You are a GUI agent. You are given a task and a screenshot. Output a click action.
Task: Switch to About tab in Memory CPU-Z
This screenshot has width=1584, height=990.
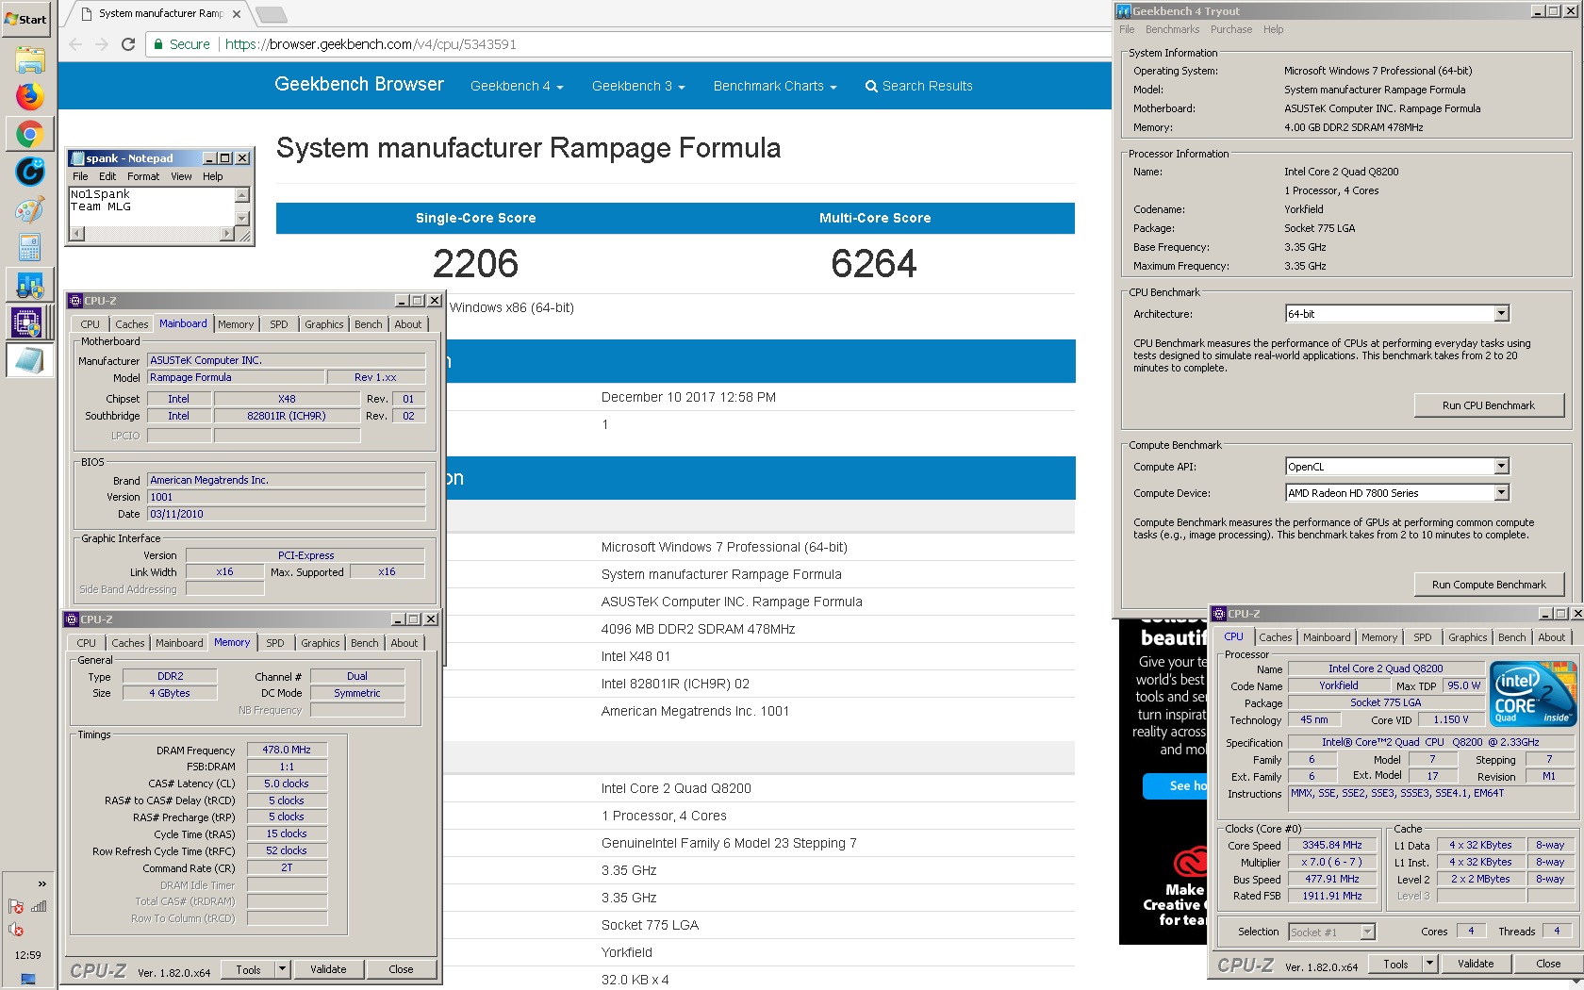point(404,643)
